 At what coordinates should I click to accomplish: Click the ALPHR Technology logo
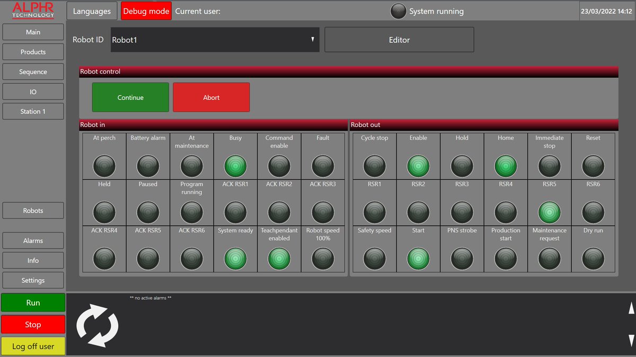tap(33, 11)
